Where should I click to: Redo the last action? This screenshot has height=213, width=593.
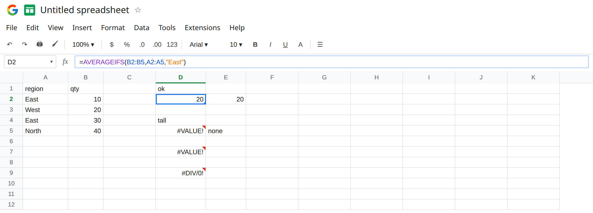pyautogui.click(x=24, y=44)
